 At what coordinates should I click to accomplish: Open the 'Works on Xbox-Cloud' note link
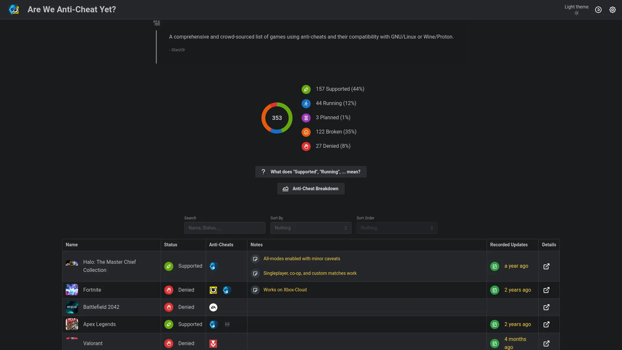(x=285, y=290)
